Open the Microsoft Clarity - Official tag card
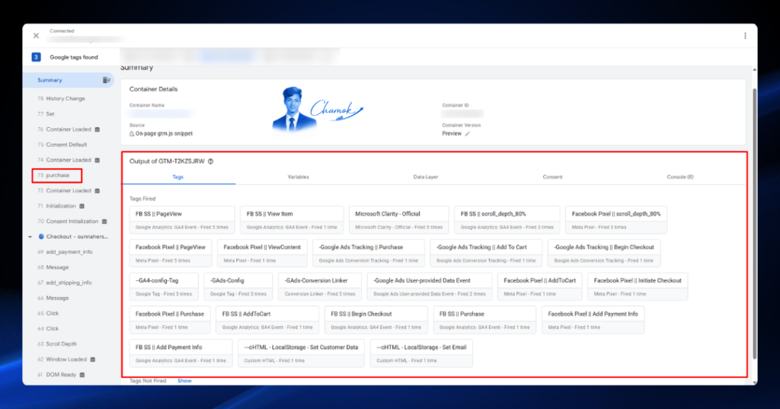Image resolution: width=780 pixels, height=409 pixels. click(398, 219)
